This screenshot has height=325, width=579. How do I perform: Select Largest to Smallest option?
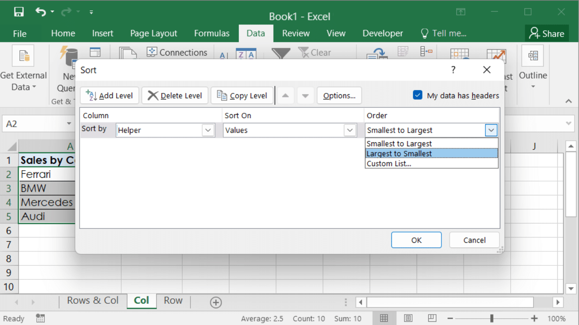(x=431, y=153)
